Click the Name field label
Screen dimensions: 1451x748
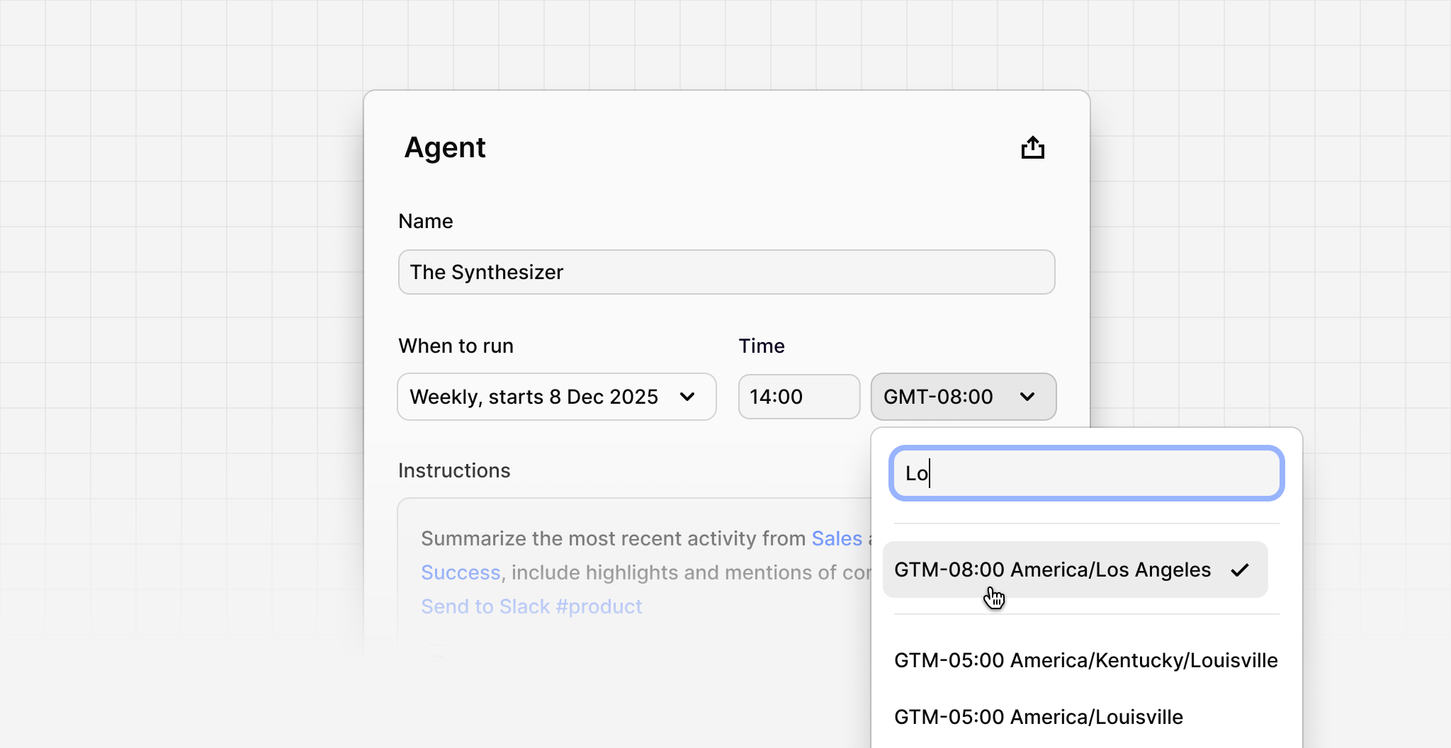[x=425, y=221]
